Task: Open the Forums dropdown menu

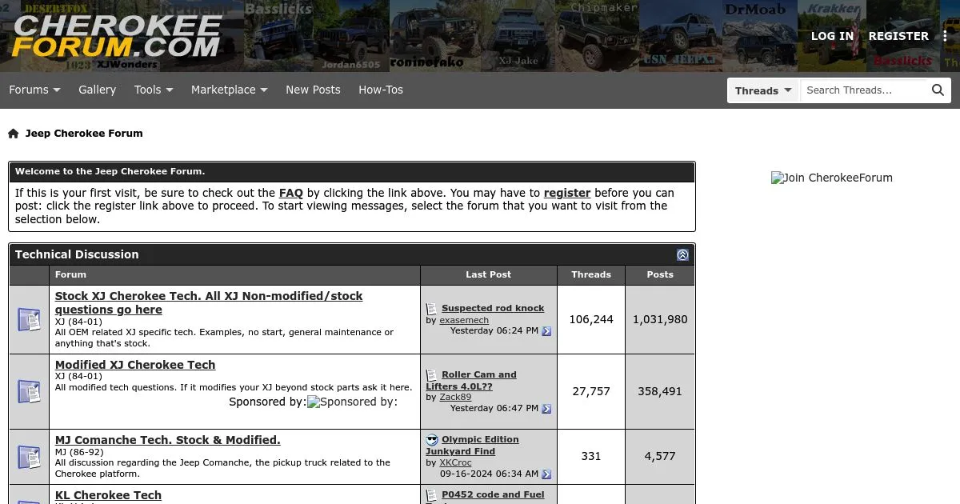Action: tap(34, 90)
